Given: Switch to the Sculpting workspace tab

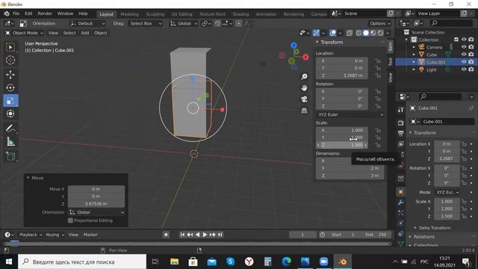Looking at the screenshot, I should coord(155,14).
